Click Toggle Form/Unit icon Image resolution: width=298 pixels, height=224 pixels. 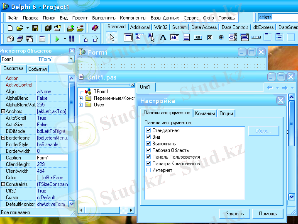point(29,39)
